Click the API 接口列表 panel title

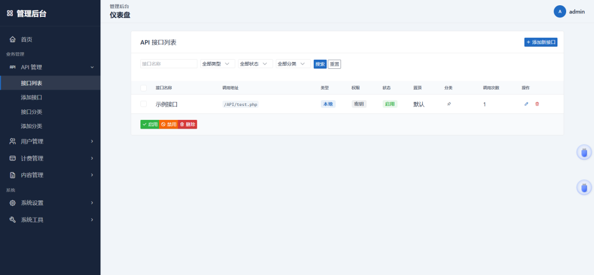[x=158, y=42]
